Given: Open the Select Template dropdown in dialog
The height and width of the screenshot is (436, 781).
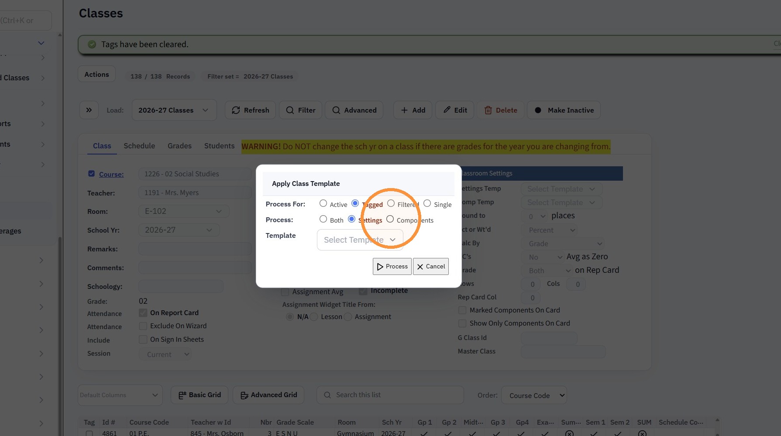Looking at the screenshot, I should (360, 240).
